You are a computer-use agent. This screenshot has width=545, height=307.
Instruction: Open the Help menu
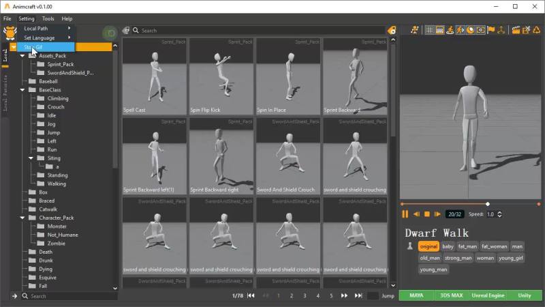click(x=67, y=18)
